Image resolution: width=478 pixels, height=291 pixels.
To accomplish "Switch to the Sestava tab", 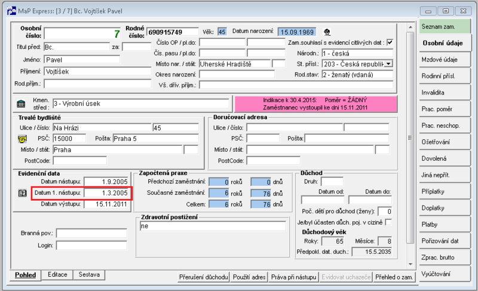I will pos(89,274).
